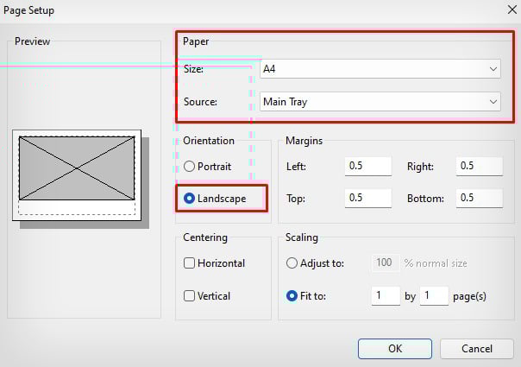
Task: Click the Fit to pages wide field
Action: tap(386, 296)
